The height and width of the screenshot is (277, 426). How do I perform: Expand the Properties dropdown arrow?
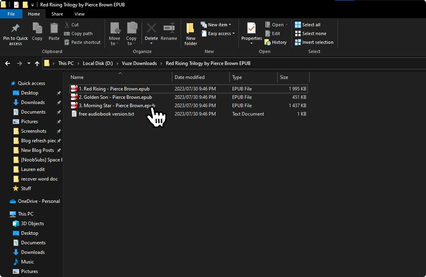pyautogui.click(x=252, y=43)
